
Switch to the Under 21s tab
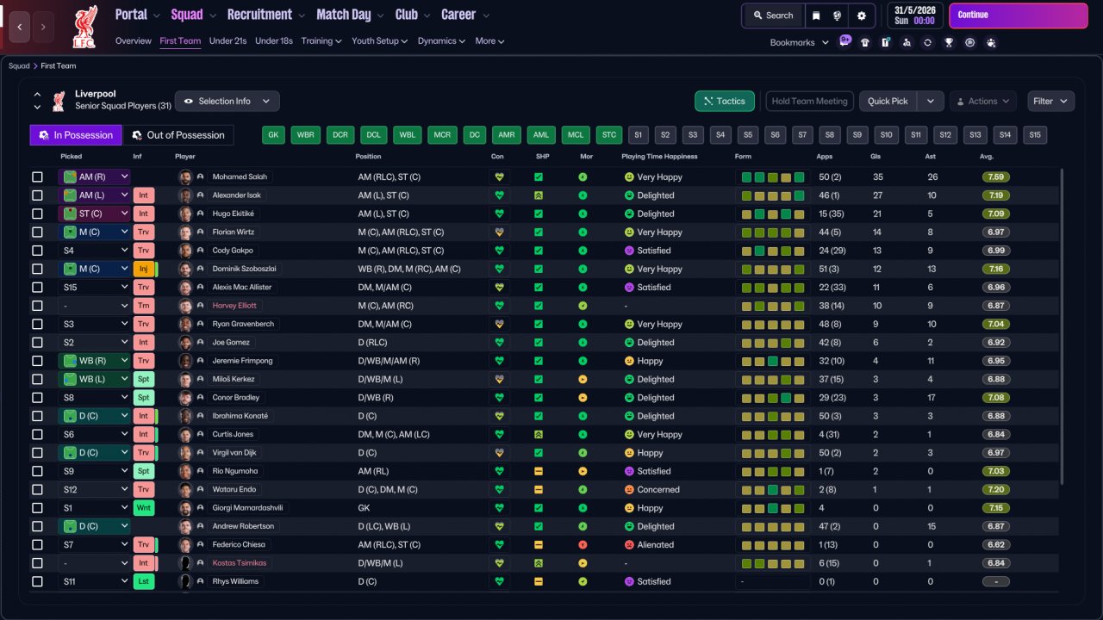coord(227,40)
